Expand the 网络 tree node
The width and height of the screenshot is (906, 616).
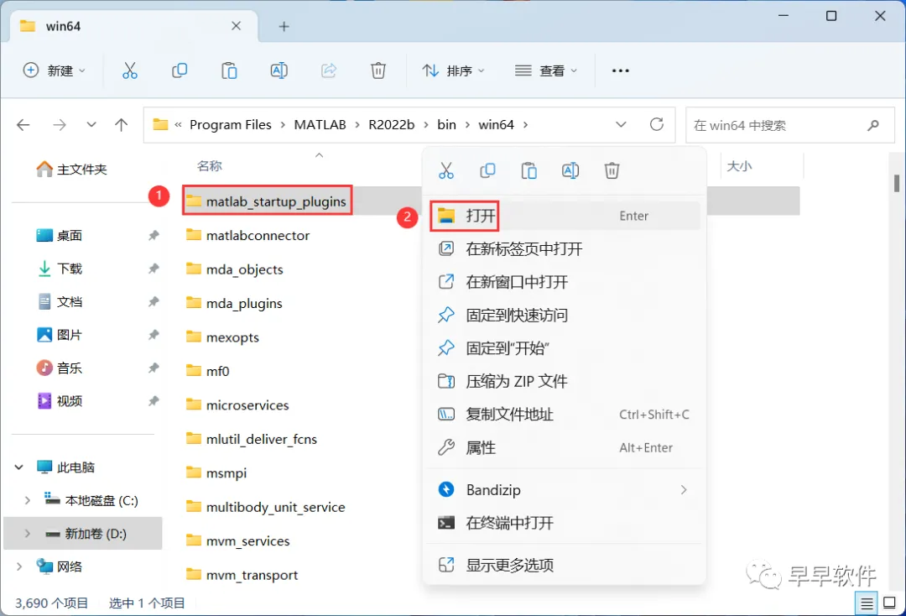click(x=19, y=566)
